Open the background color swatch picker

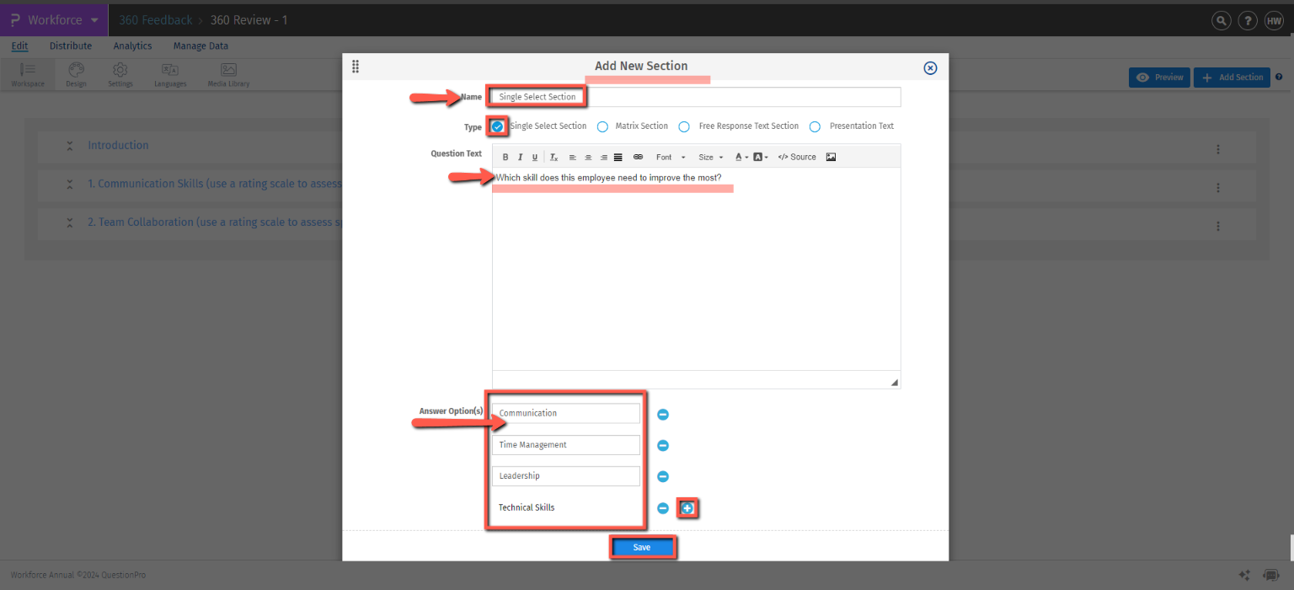(x=761, y=157)
